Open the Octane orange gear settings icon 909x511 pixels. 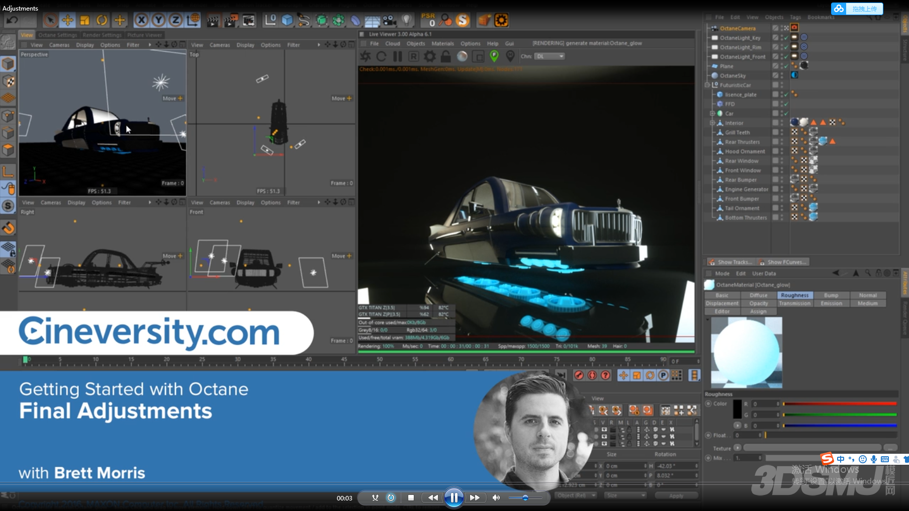(x=501, y=20)
